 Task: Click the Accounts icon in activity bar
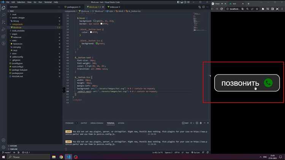tap(3, 139)
